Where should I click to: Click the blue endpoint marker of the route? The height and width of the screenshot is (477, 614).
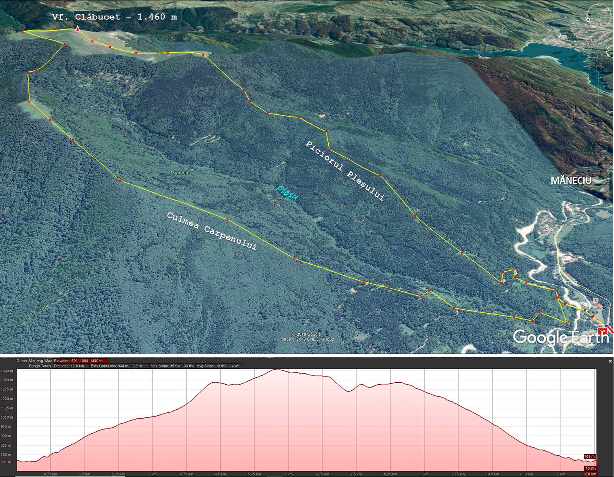tap(607, 326)
